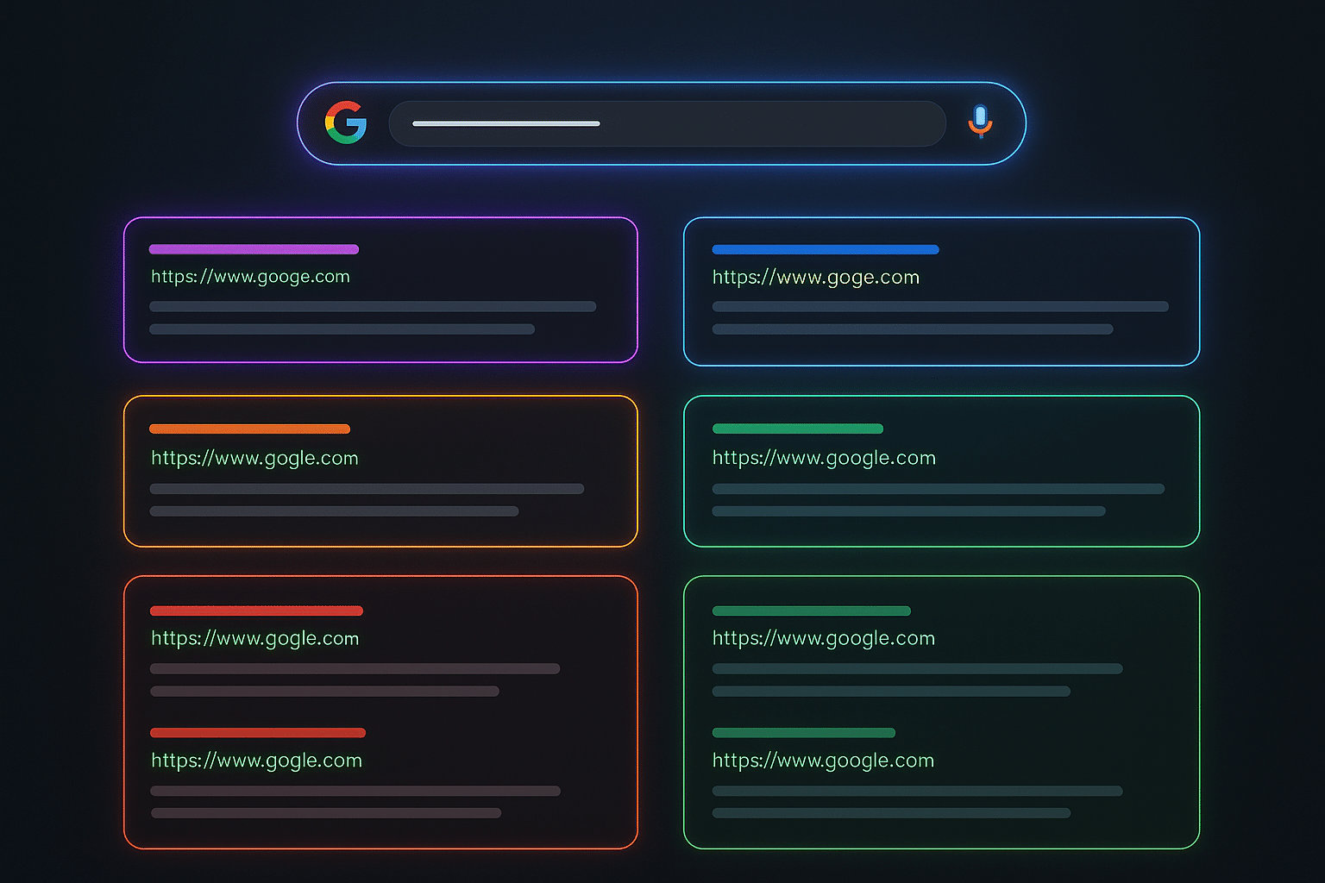Open google.com link in middle green card
The width and height of the screenshot is (1325, 883).
pyautogui.click(x=824, y=459)
